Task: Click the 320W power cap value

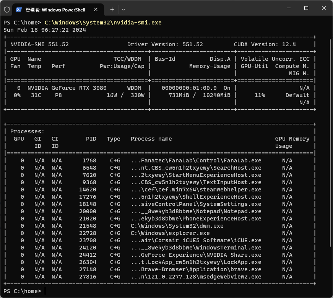Action: click(x=137, y=95)
